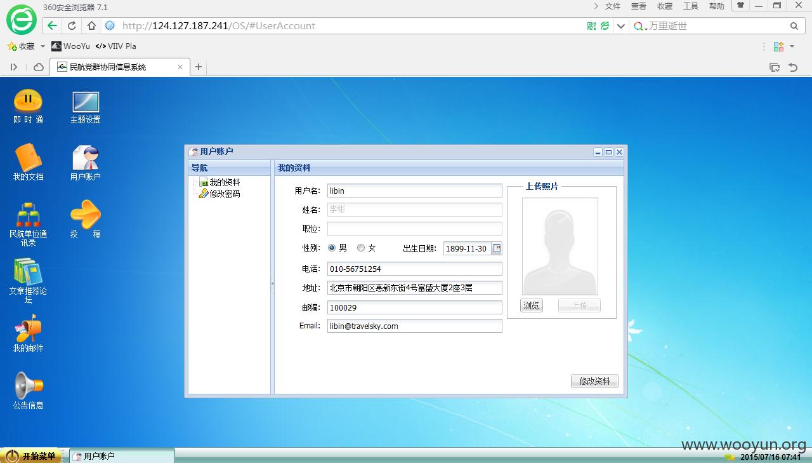Open the 即时通 desktop icon
Image resolution: width=812 pixels, height=463 pixels.
[x=28, y=106]
